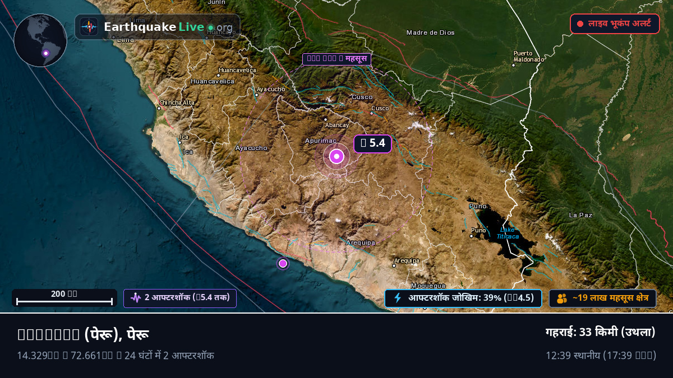Click the 200 distance scale bar

pos(64,297)
